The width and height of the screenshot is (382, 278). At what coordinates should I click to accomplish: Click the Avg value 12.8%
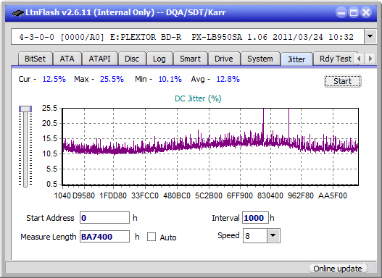pyautogui.click(x=228, y=79)
